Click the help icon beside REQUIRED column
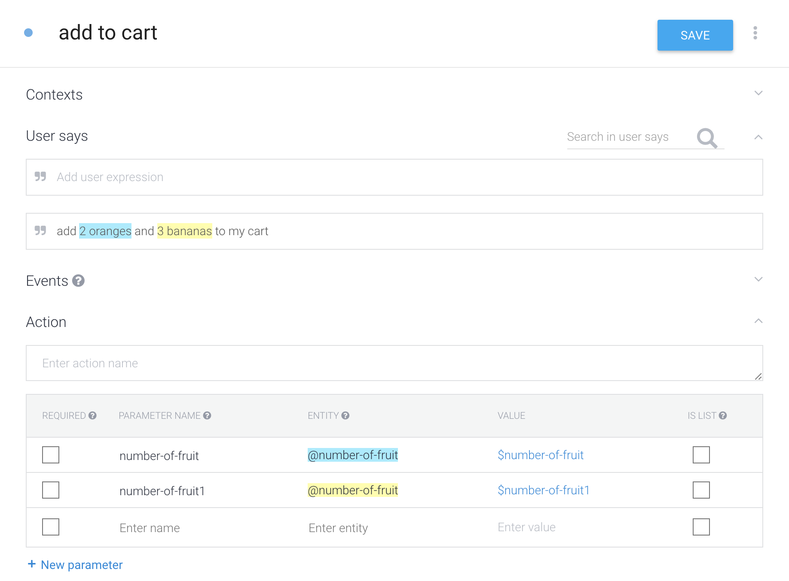The image size is (789, 581). [x=92, y=415]
